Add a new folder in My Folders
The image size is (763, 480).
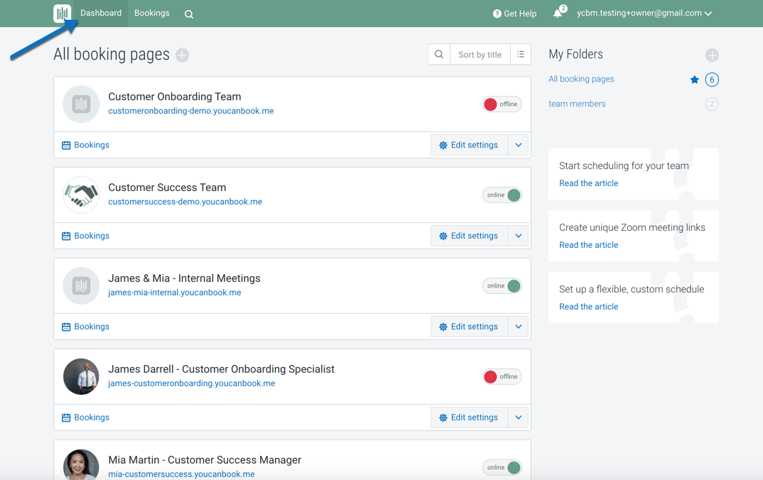[x=712, y=55]
